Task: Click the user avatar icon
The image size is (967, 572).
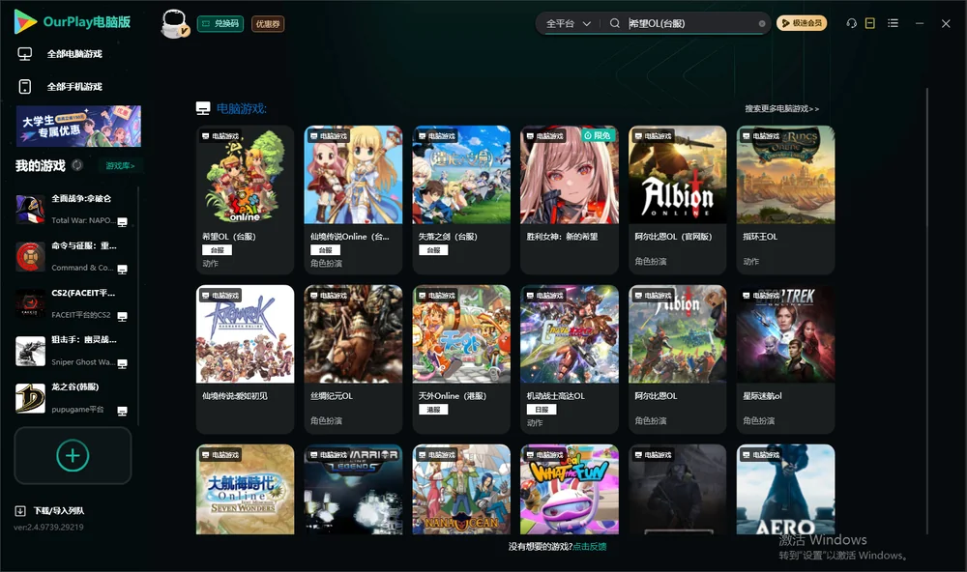Action: pyautogui.click(x=174, y=24)
